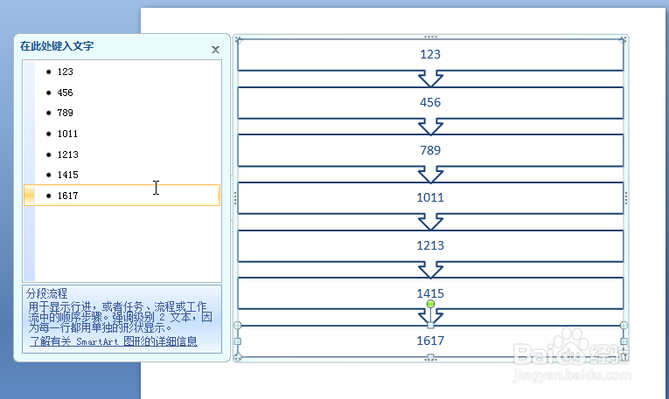Click SmartArt frame right-side dotted handle
669x399 pixels.
coord(626,198)
